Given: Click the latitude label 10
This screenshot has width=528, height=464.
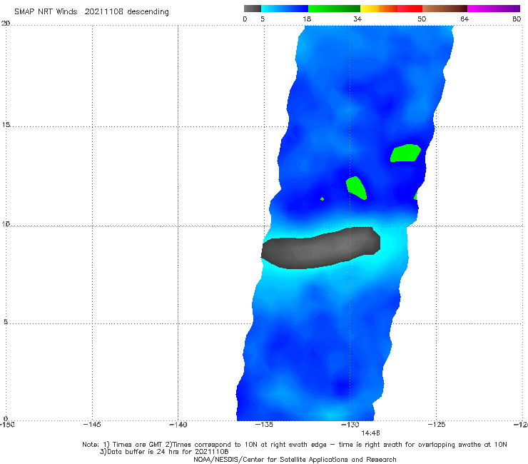Looking at the screenshot, I should (6, 223).
